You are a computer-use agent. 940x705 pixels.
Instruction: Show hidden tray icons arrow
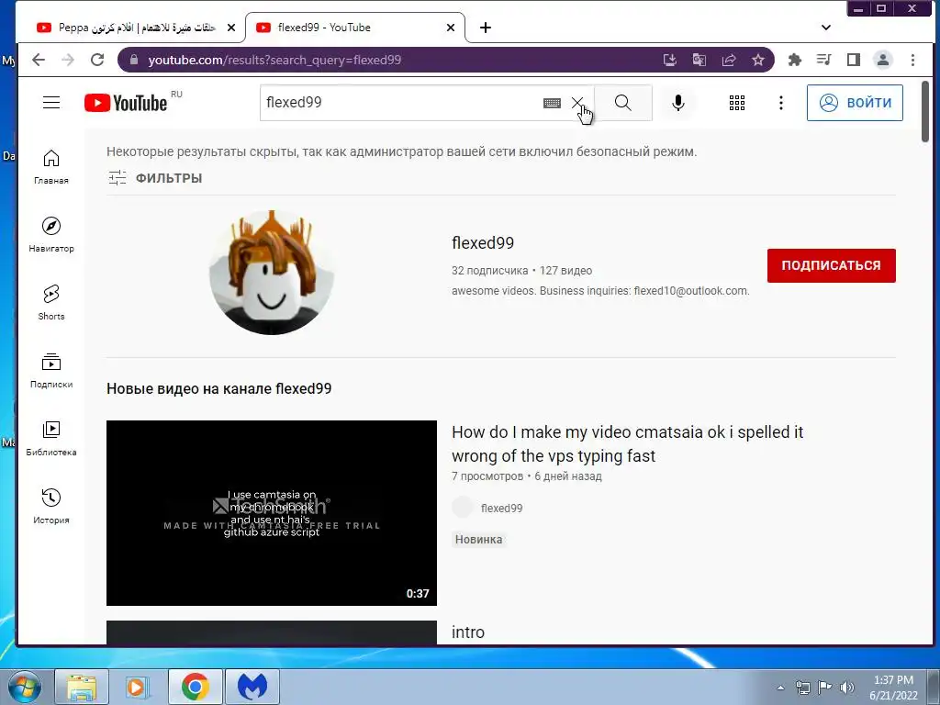780,688
